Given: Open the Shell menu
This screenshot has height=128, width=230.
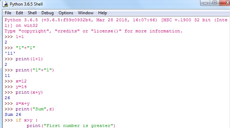Looking at the screenshot, I should pos(32,13).
